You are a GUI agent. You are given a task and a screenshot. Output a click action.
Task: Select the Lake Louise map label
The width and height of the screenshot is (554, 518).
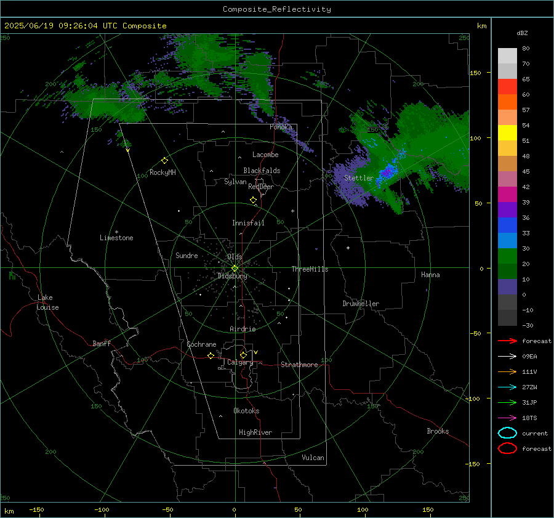pyautogui.click(x=47, y=302)
